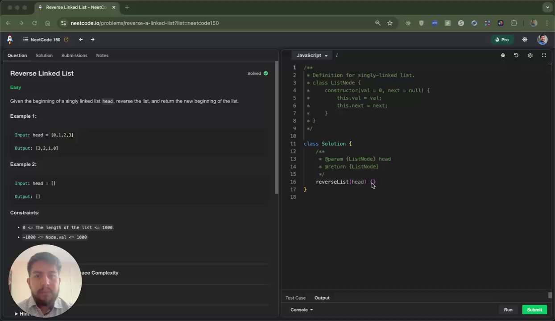Click the Pro upgrade badge
555x321 pixels.
[x=502, y=40]
